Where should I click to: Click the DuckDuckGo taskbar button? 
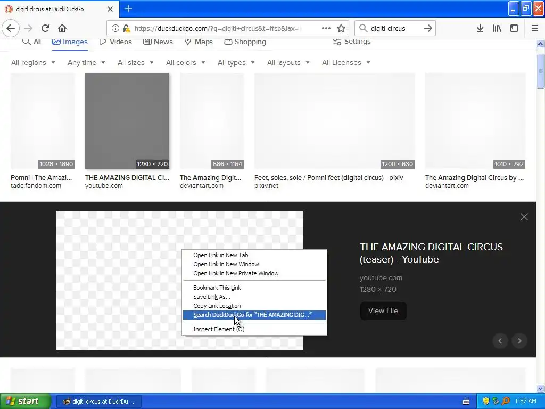(98, 402)
